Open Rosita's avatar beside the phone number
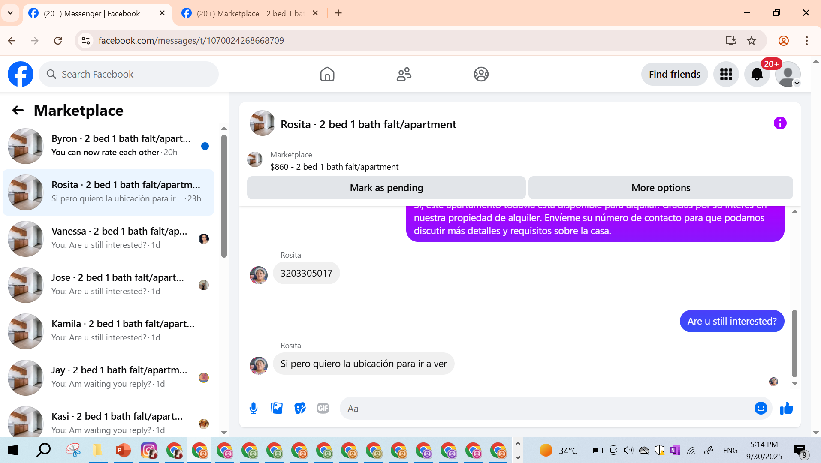821x463 pixels. [259, 275]
